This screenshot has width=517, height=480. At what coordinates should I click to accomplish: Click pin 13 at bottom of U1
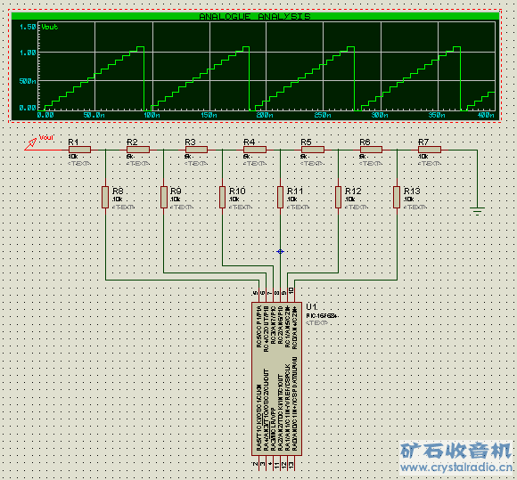[291, 465]
